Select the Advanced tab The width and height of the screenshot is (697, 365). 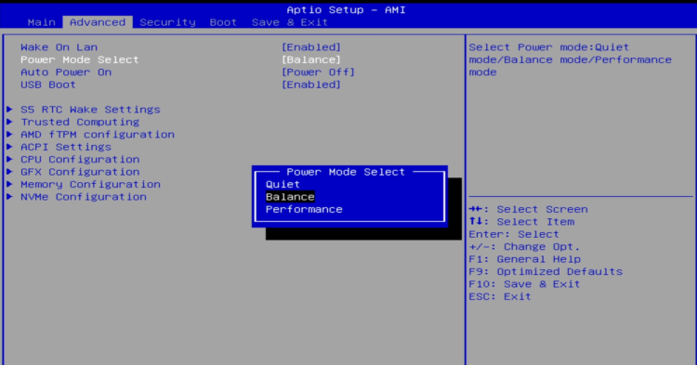coord(98,22)
